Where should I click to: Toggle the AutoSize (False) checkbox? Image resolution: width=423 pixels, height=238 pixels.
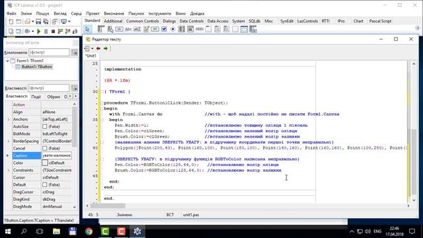click(45, 126)
